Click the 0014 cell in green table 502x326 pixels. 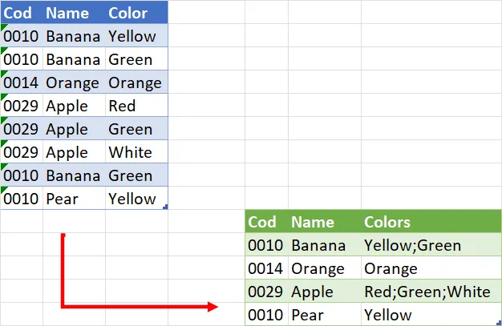point(265,269)
